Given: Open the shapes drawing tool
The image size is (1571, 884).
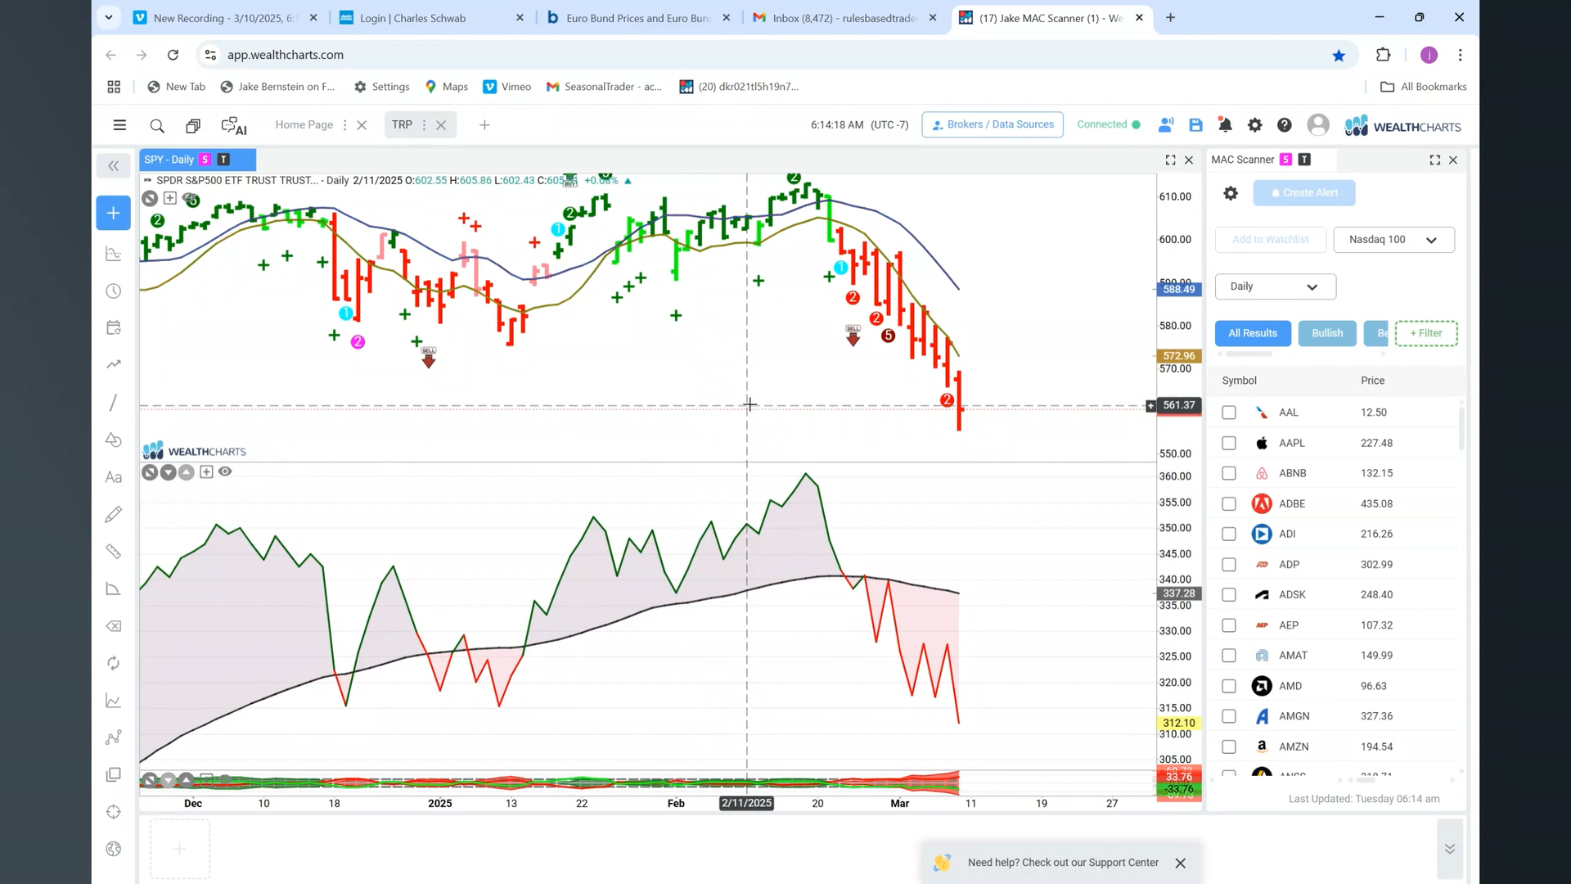Looking at the screenshot, I should [114, 440].
